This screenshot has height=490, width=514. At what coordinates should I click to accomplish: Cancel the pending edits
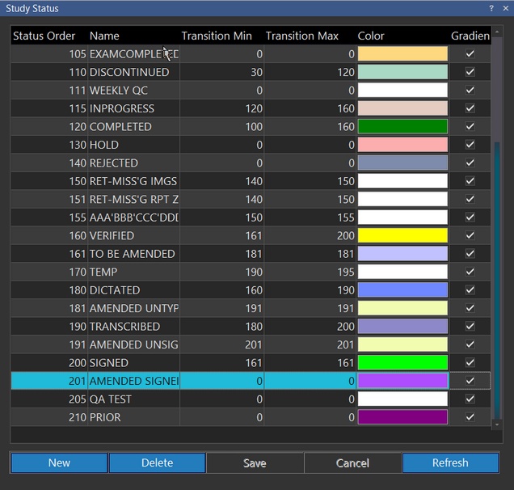[352, 463]
